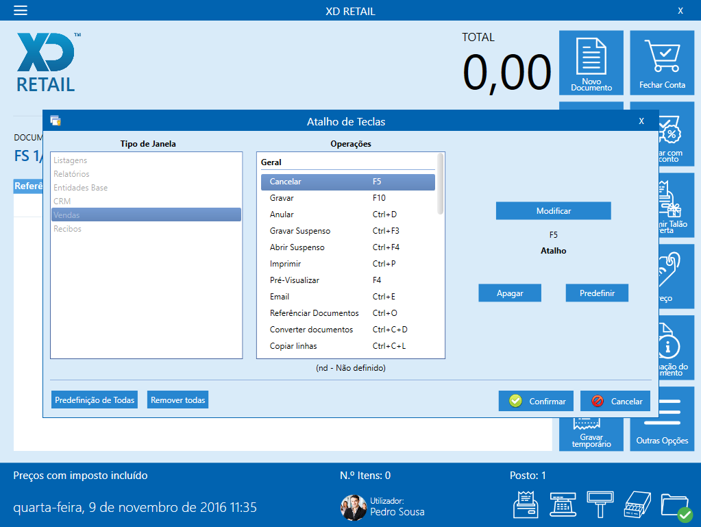Image resolution: width=701 pixels, height=527 pixels.
Task: Click the discount percent tile behind dialog
Action: pyautogui.click(x=676, y=134)
